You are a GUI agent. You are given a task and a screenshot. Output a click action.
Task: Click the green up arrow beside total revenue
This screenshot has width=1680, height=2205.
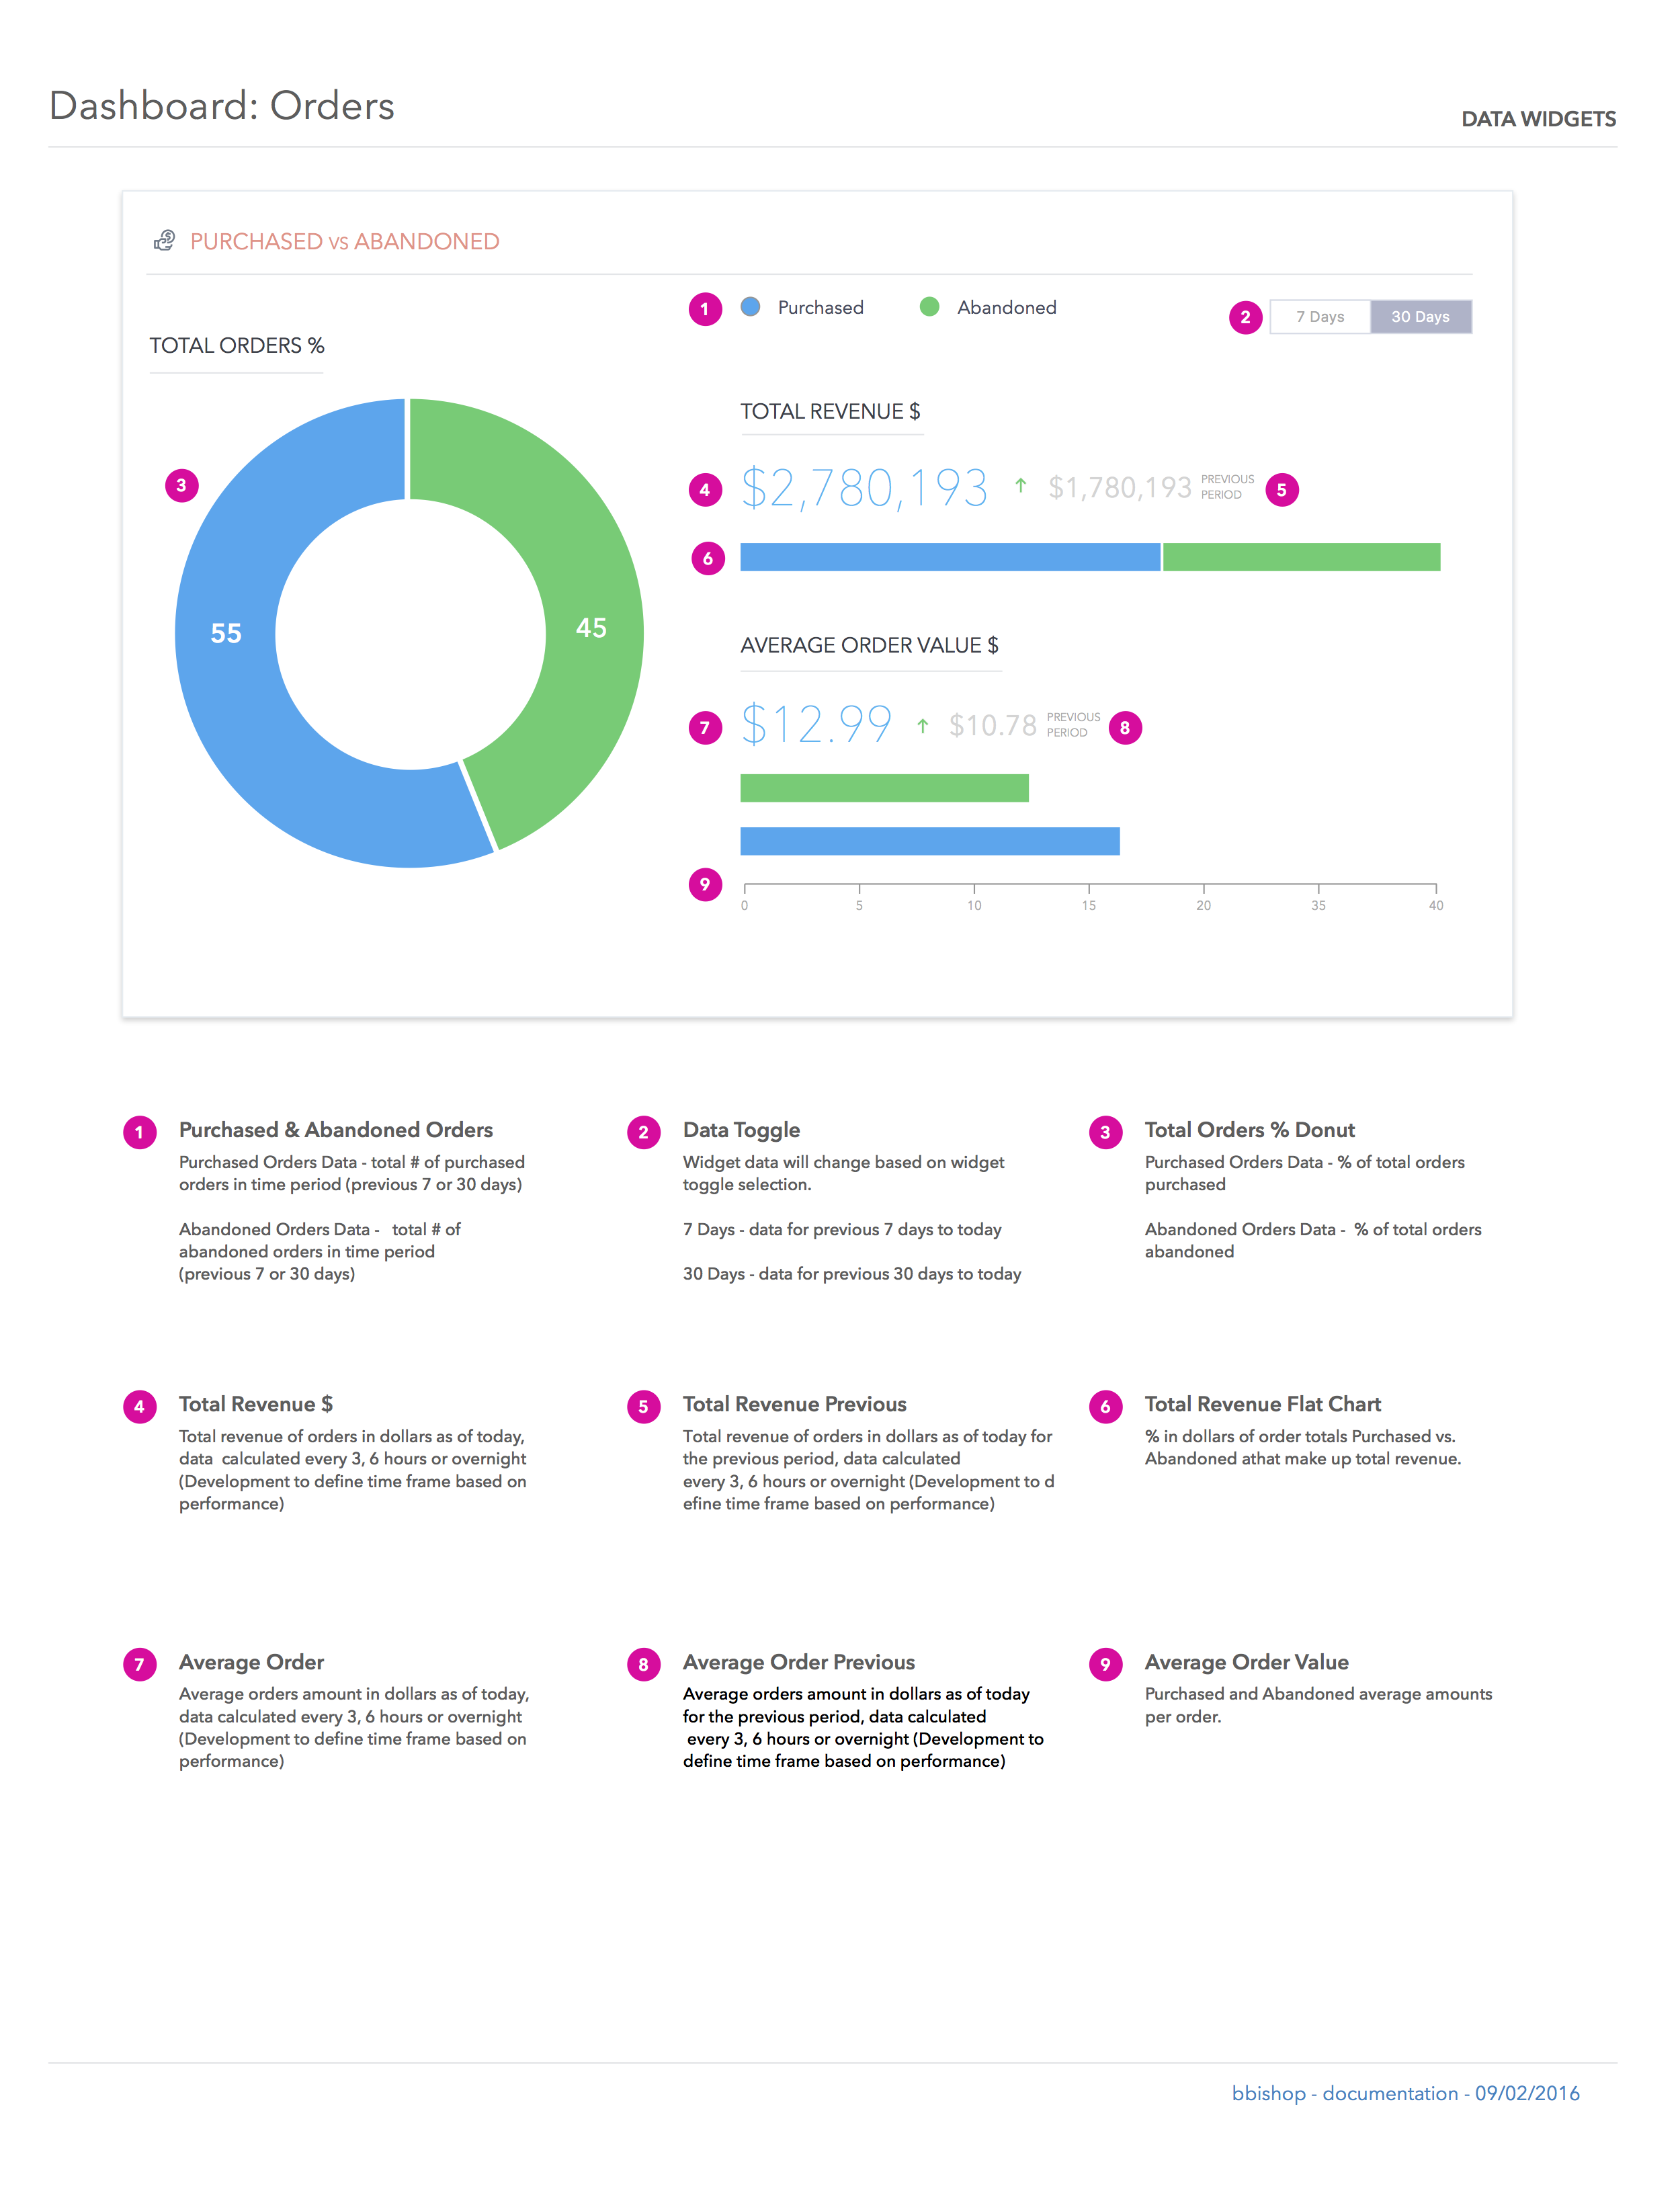pyautogui.click(x=1020, y=486)
